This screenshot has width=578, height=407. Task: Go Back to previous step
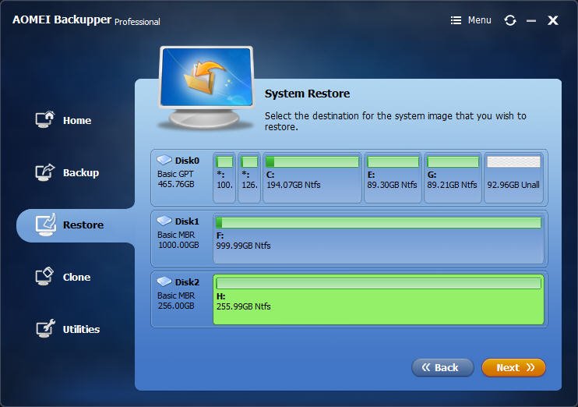click(x=442, y=367)
